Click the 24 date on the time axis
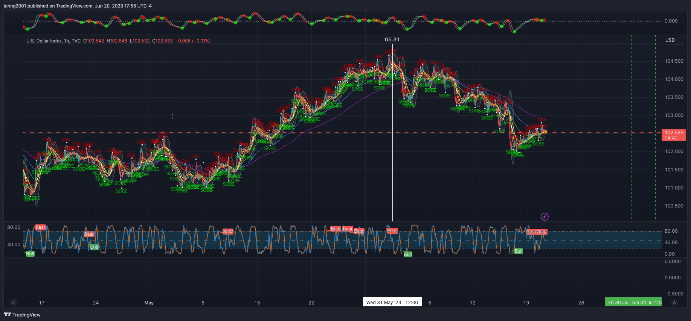The width and height of the screenshot is (691, 321). coord(96,303)
